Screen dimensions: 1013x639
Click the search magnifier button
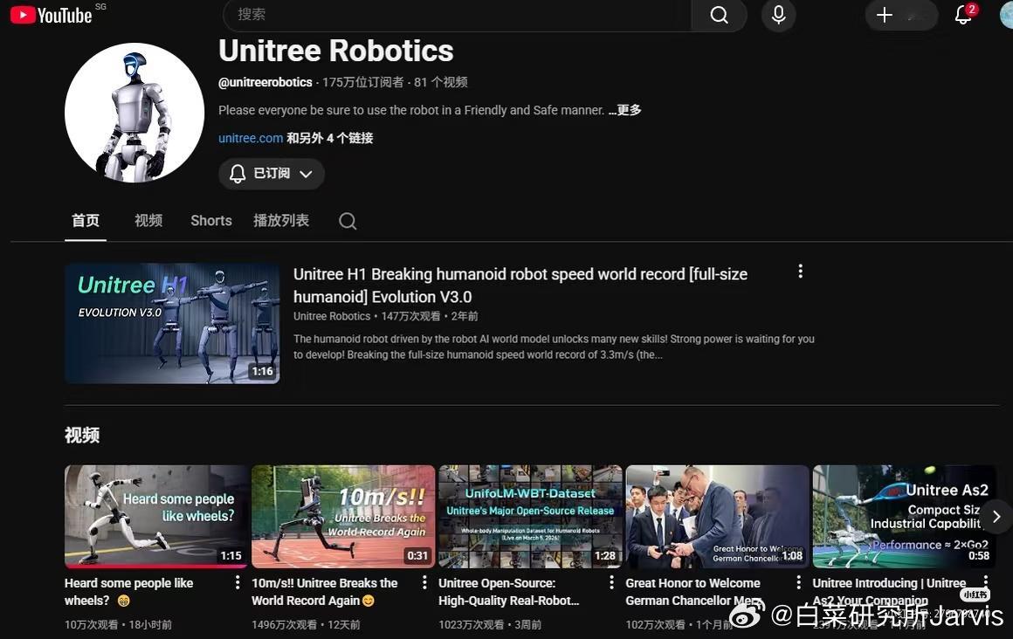(x=719, y=15)
